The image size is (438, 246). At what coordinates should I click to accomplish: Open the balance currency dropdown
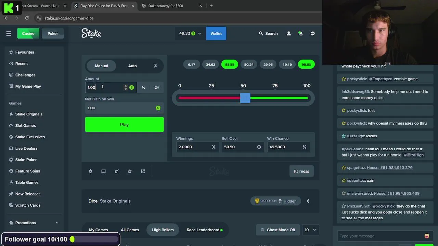[x=190, y=33]
